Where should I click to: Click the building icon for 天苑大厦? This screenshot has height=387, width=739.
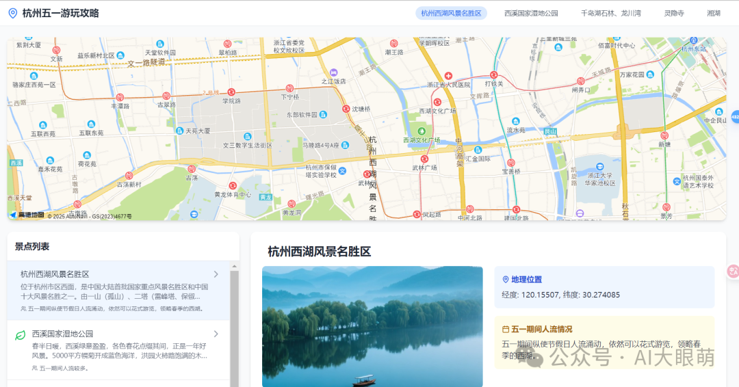coord(179,131)
